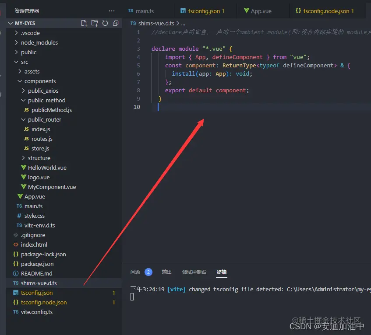Click the 'declare module "*.vue"' code line
The height and width of the screenshot is (335, 371).
tap(192, 49)
